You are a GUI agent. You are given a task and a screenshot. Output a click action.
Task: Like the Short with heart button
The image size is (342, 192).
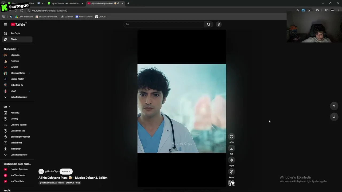pyautogui.click(x=232, y=137)
